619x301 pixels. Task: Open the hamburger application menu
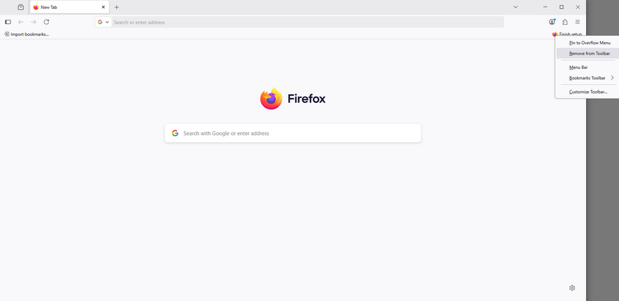tap(577, 22)
